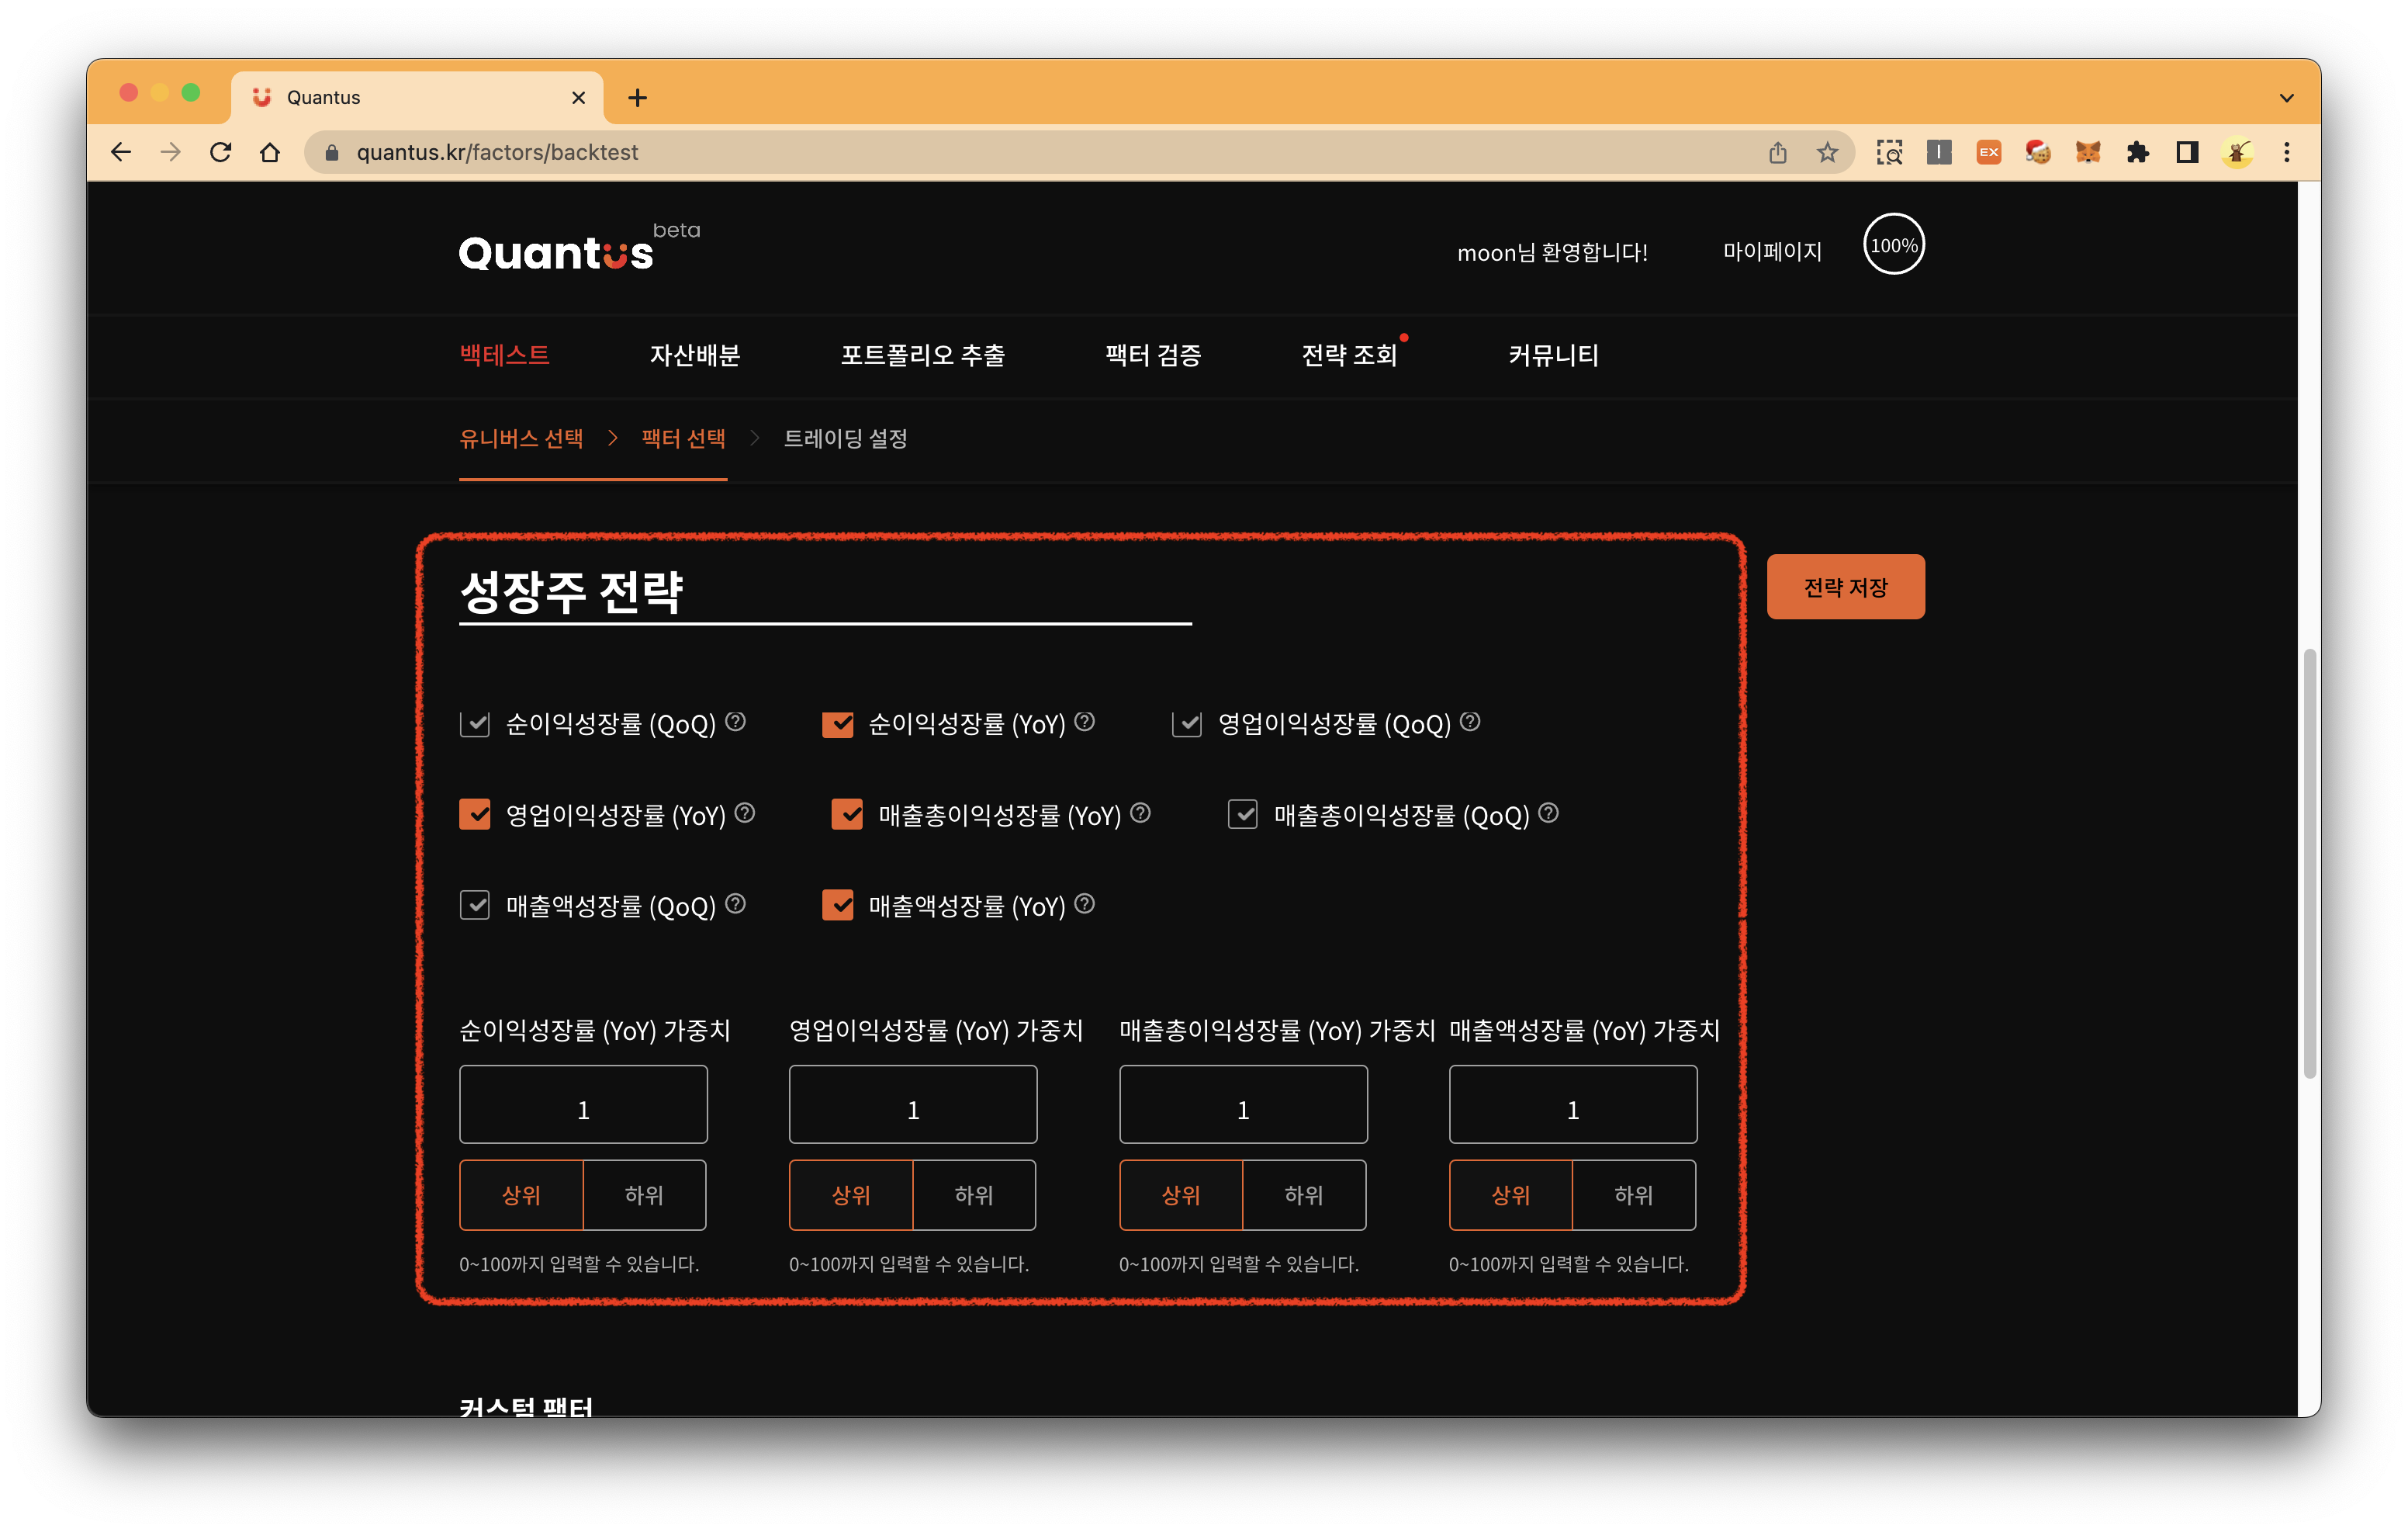The image size is (2408, 1532).
Task: Click the share icon in address bar
Action: click(1777, 152)
